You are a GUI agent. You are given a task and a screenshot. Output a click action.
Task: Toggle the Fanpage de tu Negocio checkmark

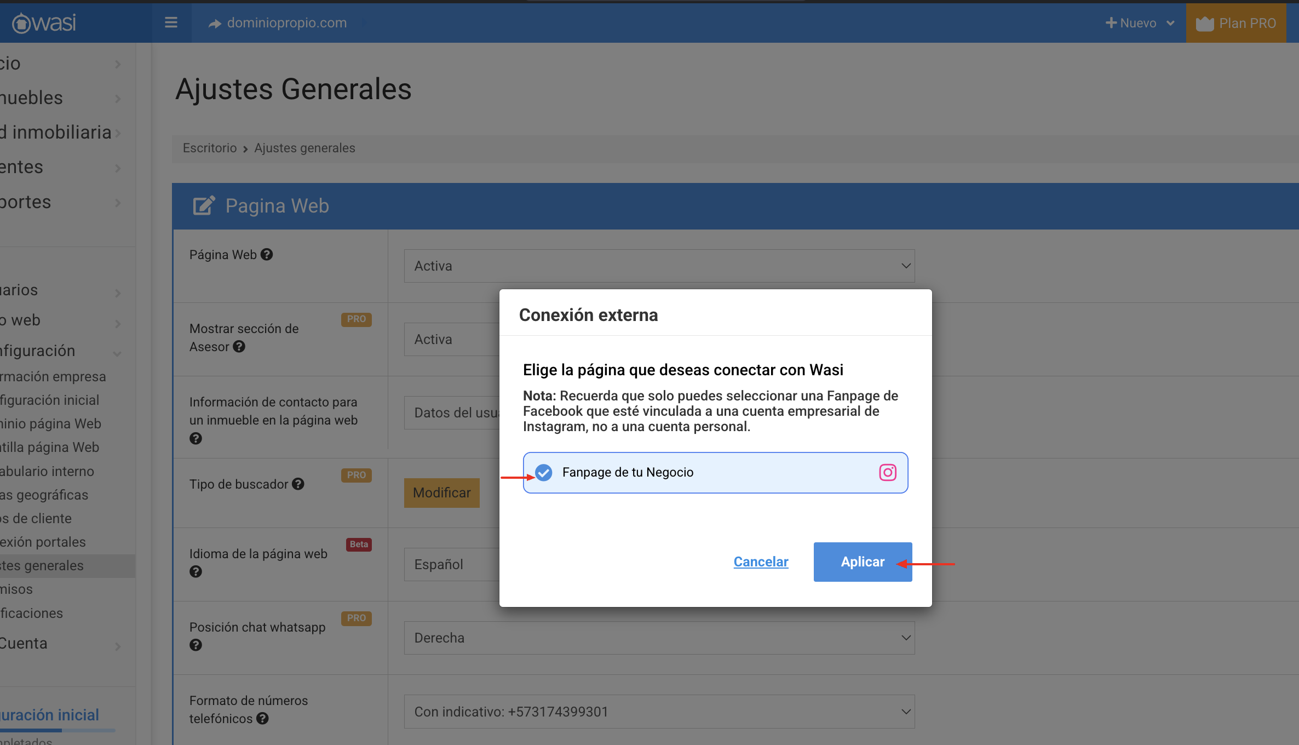tap(544, 472)
